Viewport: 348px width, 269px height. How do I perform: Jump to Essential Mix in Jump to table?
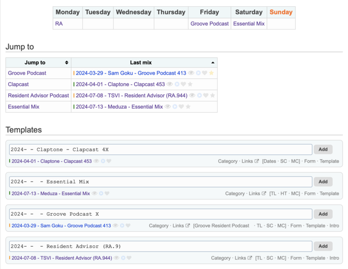pos(24,106)
